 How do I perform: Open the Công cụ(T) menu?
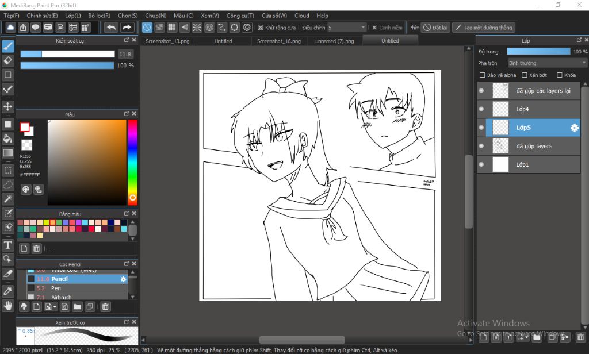[240, 16]
